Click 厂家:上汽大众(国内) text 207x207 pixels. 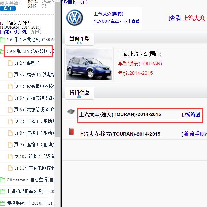click(x=140, y=54)
